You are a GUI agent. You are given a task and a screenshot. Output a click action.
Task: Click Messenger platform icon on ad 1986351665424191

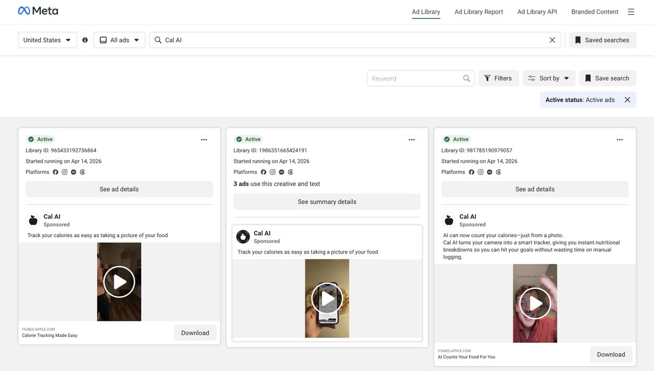[x=281, y=172]
